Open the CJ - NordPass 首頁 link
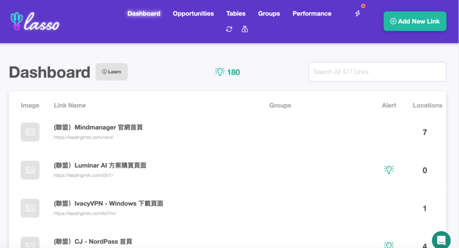The height and width of the screenshot is (248, 459). (x=93, y=241)
